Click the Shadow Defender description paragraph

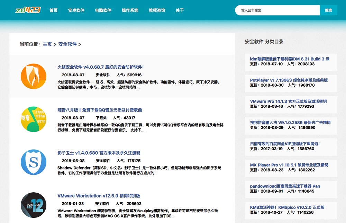pyautogui.click(x=139, y=171)
